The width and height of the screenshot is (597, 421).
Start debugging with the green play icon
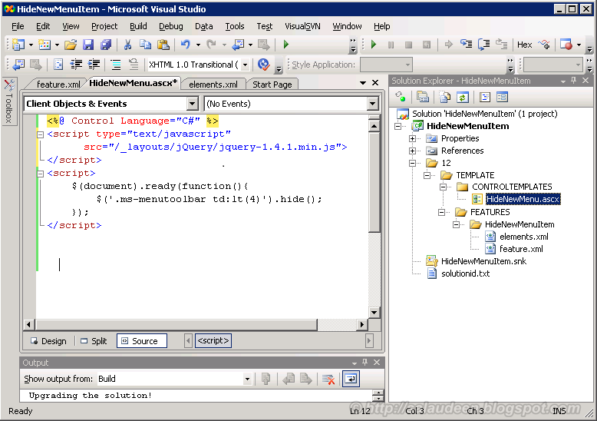coord(286,45)
